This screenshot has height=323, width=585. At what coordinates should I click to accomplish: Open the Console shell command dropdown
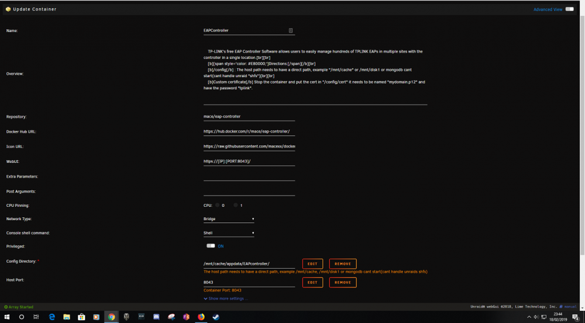coord(229,233)
